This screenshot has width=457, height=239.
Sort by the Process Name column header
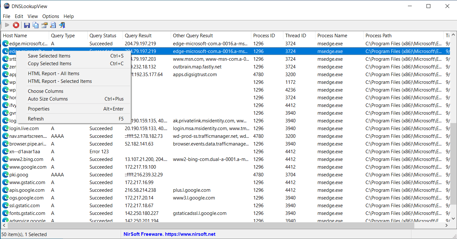(339, 36)
